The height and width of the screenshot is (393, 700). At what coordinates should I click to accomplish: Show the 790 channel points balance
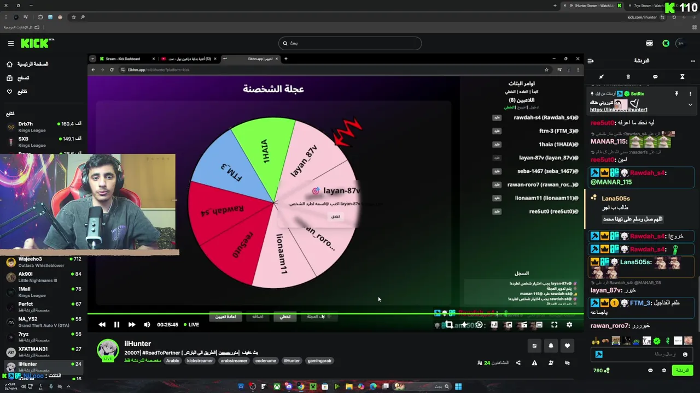tap(601, 371)
